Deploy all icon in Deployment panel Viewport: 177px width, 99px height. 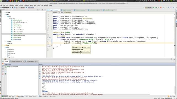point(6,67)
